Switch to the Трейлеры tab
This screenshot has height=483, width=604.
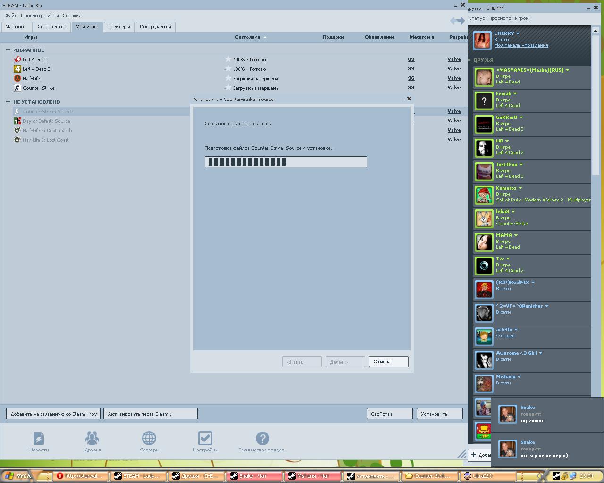click(119, 27)
